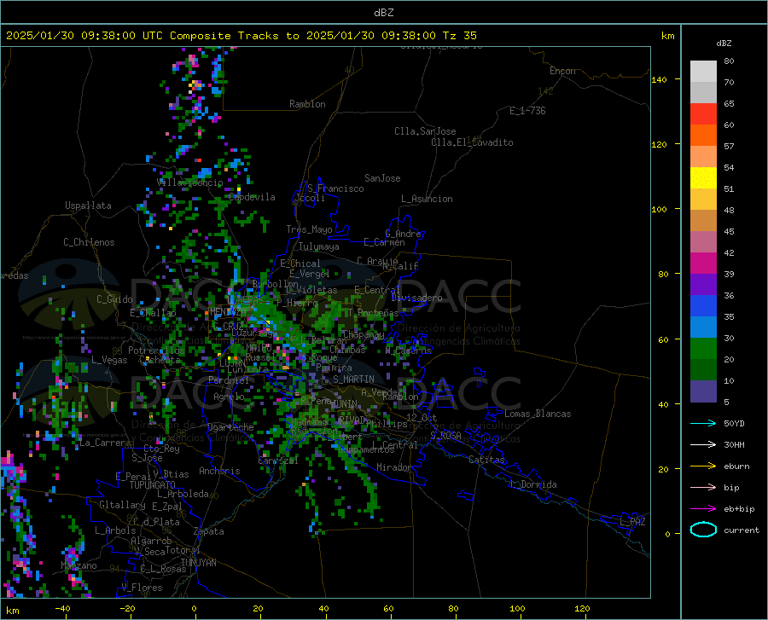Click the Lomas_Blancas place label
The height and width of the screenshot is (620, 768).
[x=538, y=414]
